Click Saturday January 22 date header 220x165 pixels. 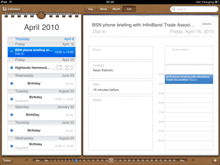point(42,107)
